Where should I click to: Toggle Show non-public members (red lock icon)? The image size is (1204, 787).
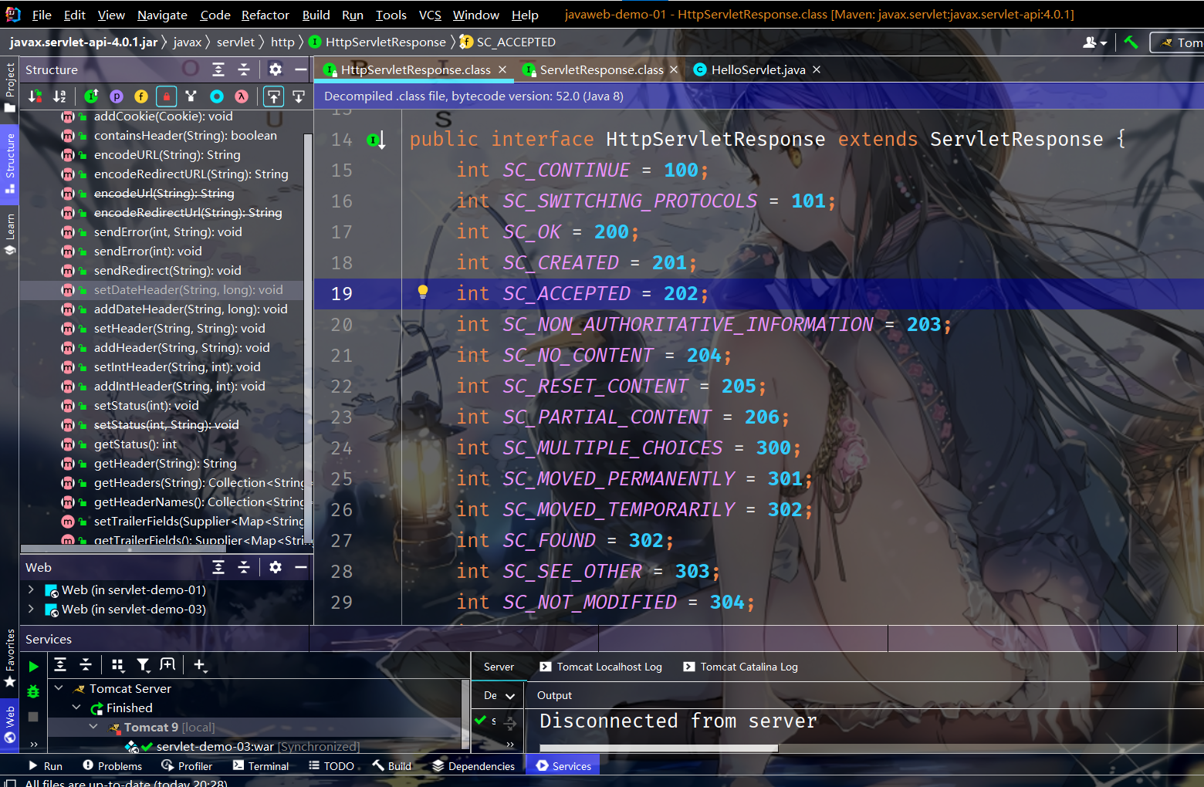pos(166,96)
